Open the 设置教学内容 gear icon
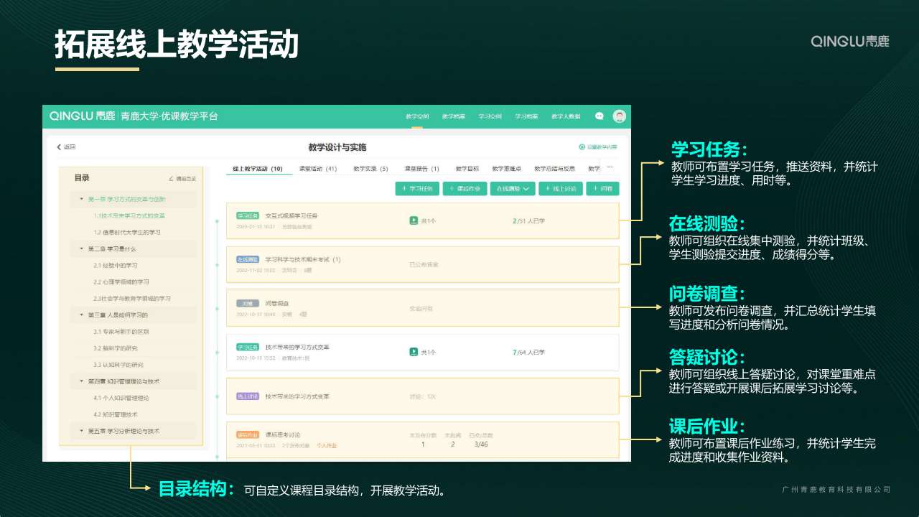The height and width of the screenshot is (517, 919). click(582, 147)
